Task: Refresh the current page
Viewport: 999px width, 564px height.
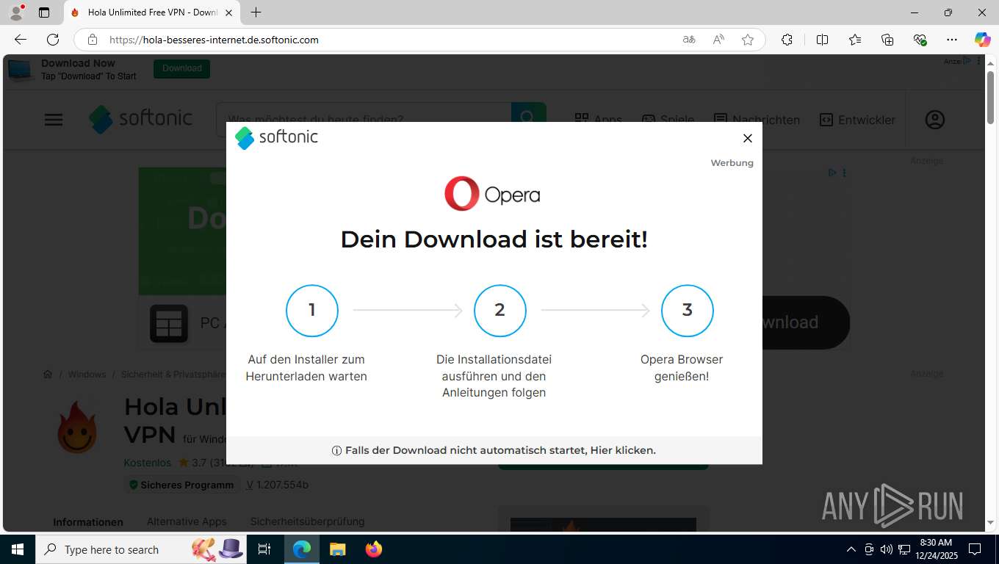Action: pos(53,40)
